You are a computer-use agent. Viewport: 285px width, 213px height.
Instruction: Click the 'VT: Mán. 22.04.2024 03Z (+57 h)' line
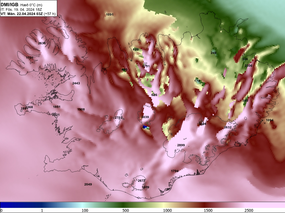(x=28, y=14)
